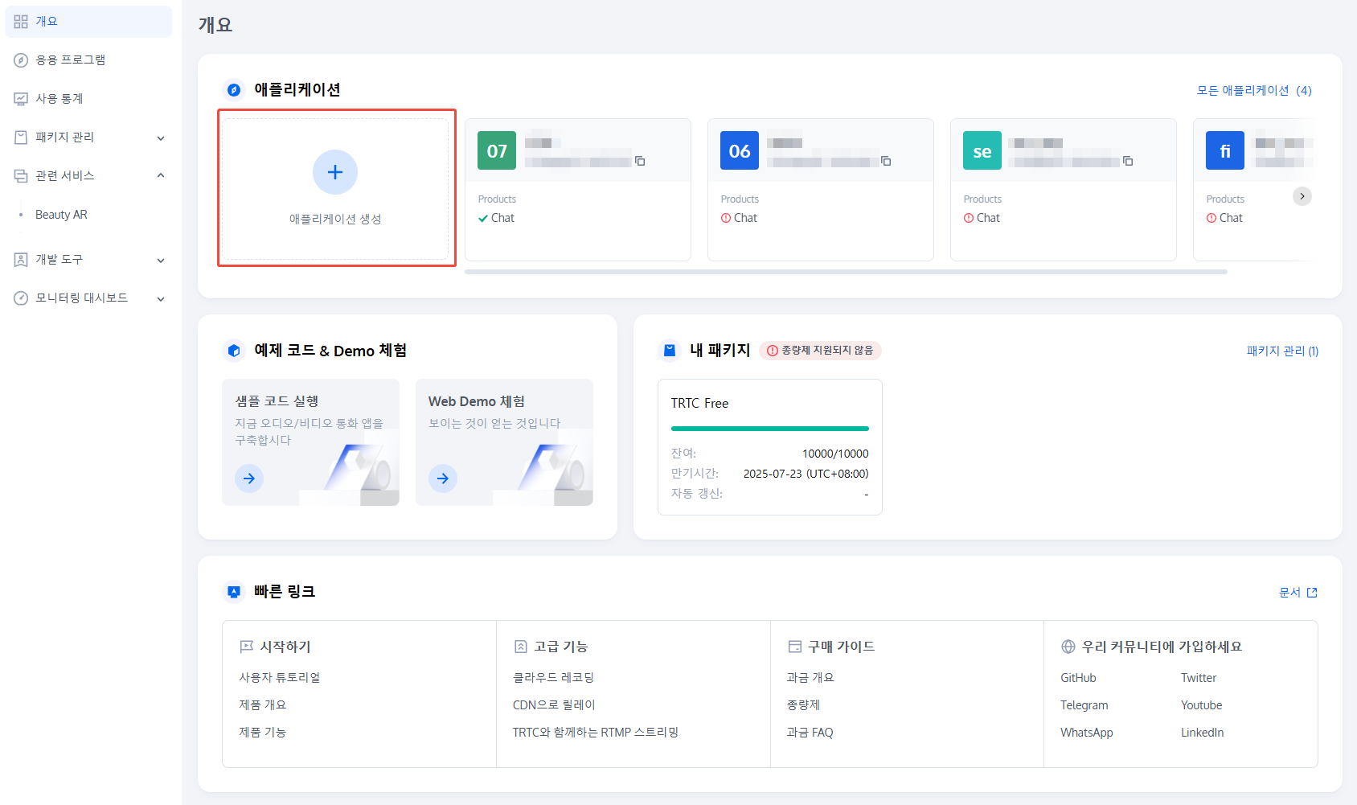Image resolution: width=1357 pixels, height=805 pixels.
Task: Open the CDN으로 릴레이 link
Action: click(554, 705)
